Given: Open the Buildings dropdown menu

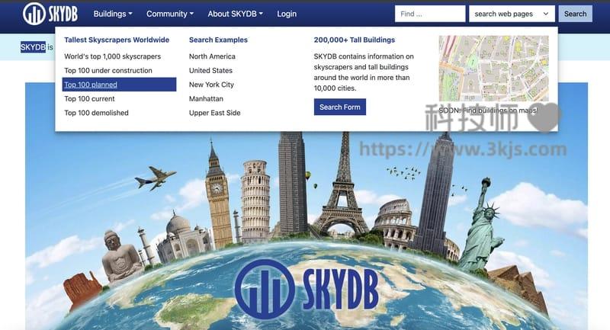Looking at the screenshot, I should click(x=113, y=14).
